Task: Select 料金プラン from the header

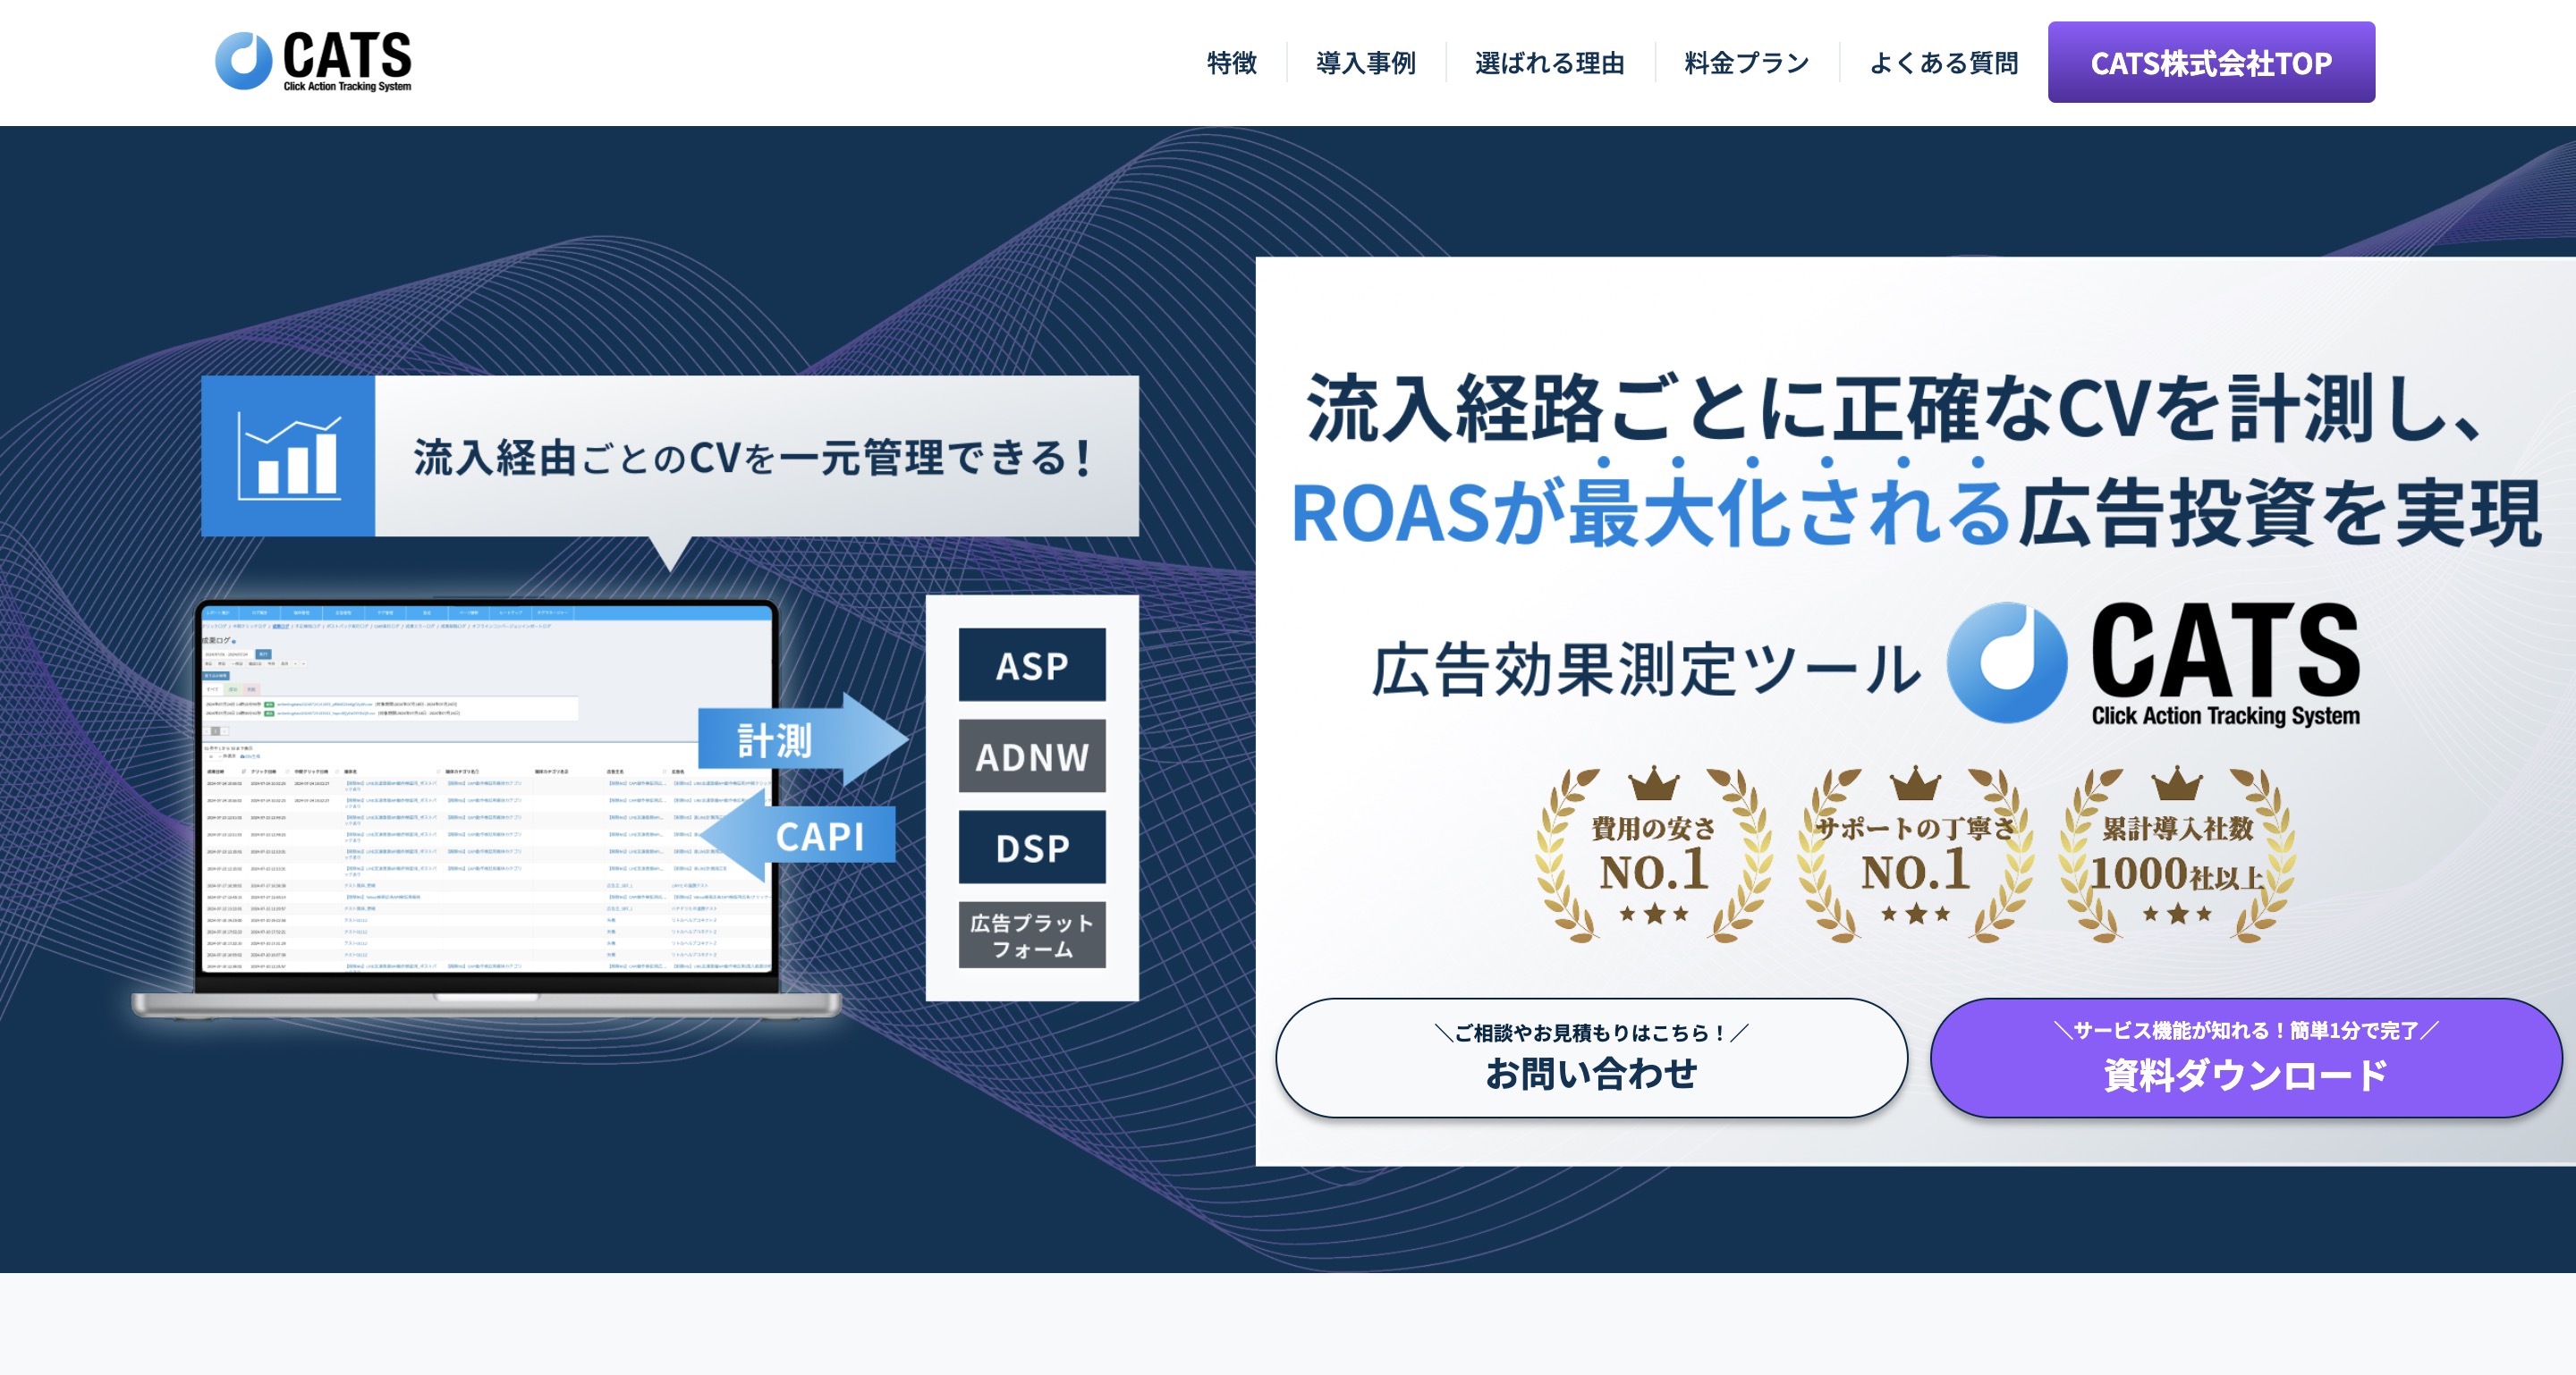Action: [1746, 63]
